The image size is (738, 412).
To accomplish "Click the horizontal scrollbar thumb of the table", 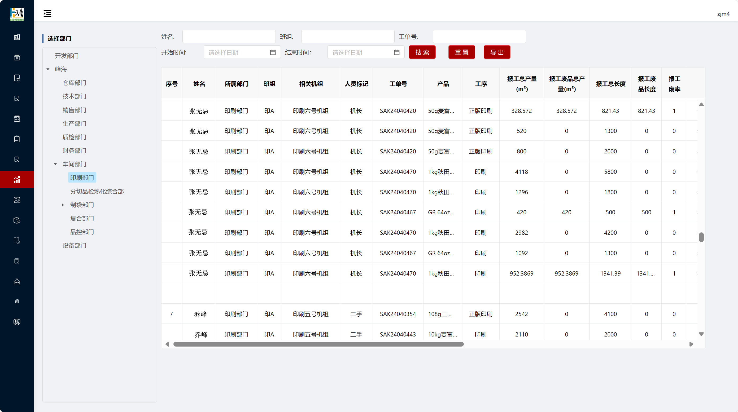I will pos(318,344).
